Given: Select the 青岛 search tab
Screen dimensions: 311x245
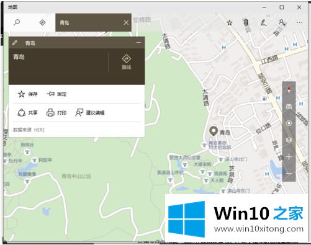Looking at the screenshot, I should (x=93, y=22).
